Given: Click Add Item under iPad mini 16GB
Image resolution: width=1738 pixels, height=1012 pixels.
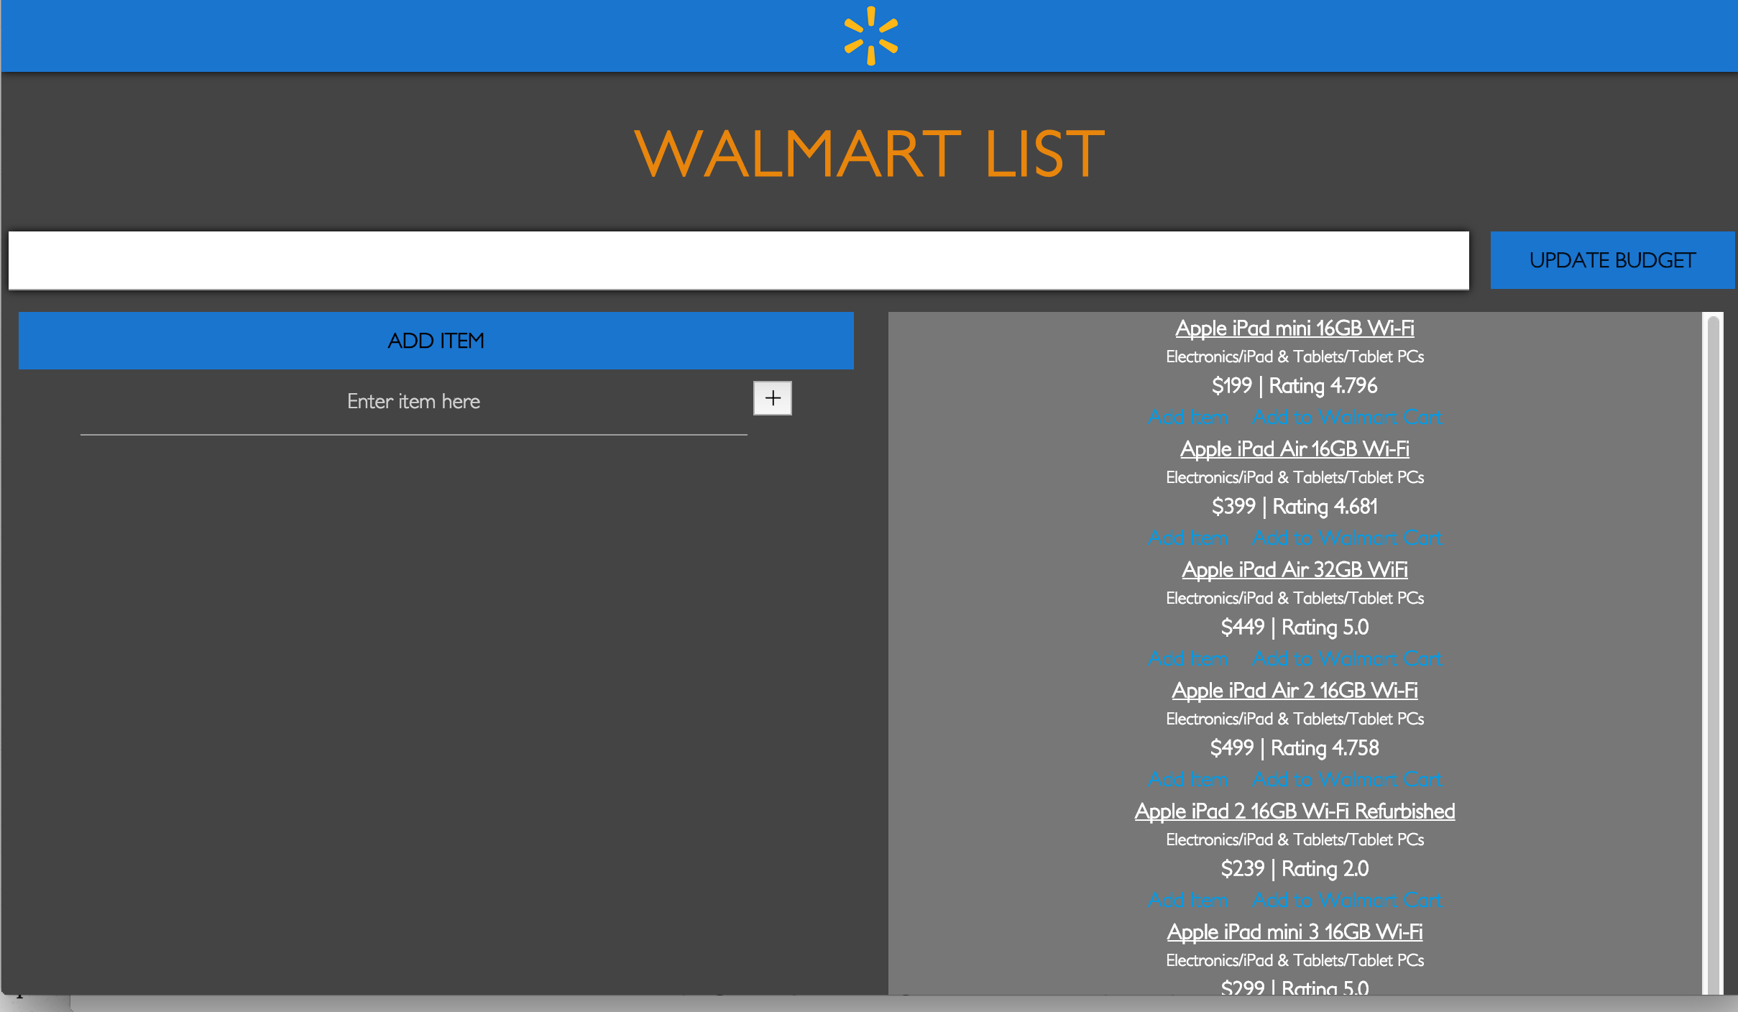Looking at the screenshot, I should pyautogui.click(x=1187, y=418).
